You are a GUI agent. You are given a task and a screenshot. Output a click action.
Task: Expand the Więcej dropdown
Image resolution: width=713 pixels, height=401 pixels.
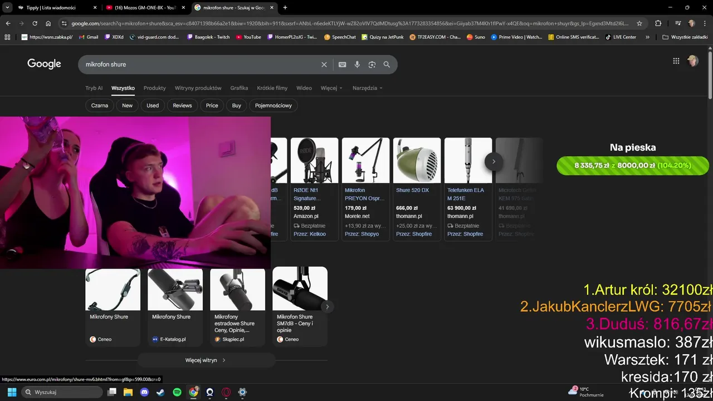click(331, 88)
